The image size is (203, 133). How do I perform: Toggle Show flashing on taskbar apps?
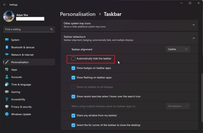(x=74, y=77)
